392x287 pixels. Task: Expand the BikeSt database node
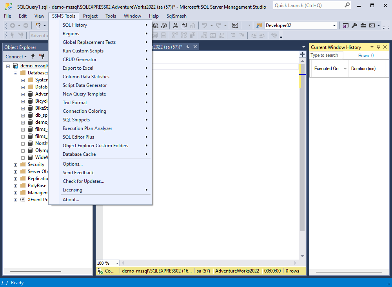[x=23, y=108]
